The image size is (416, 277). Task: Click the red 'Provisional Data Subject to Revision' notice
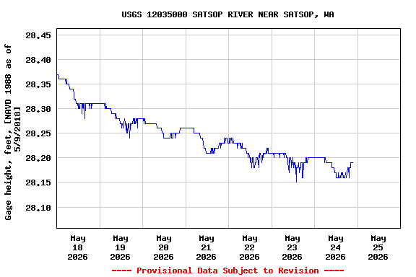227,271
